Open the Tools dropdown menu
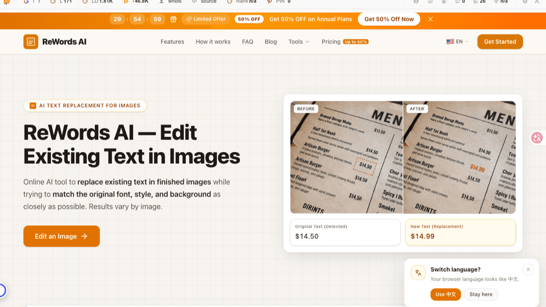 [x=299, y=42]
